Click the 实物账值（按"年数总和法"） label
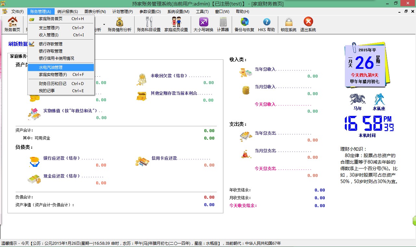Viewport: 416px width, 247px height. (71, 111)
